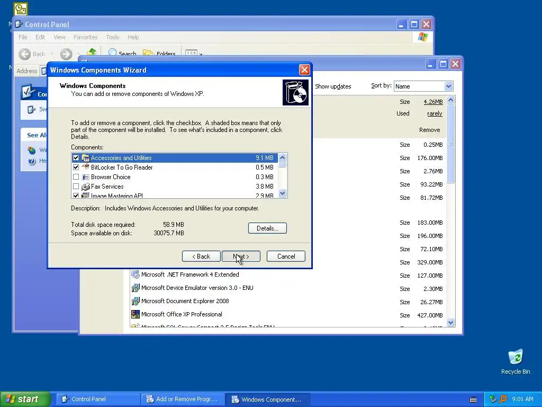Open the View menu in Control Panel
Screen dimensions: 542x407
click(x=59, y=37)
